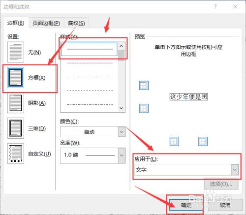
Task: Choose the 方框(X) box border icon
Action: click(x=16, y=77)
